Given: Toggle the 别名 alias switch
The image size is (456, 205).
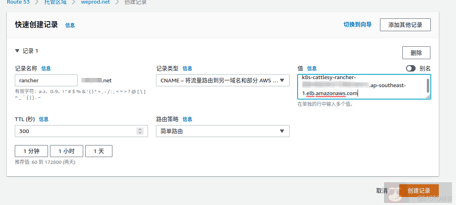Looking at the screenshot, I should click(410, 68).
